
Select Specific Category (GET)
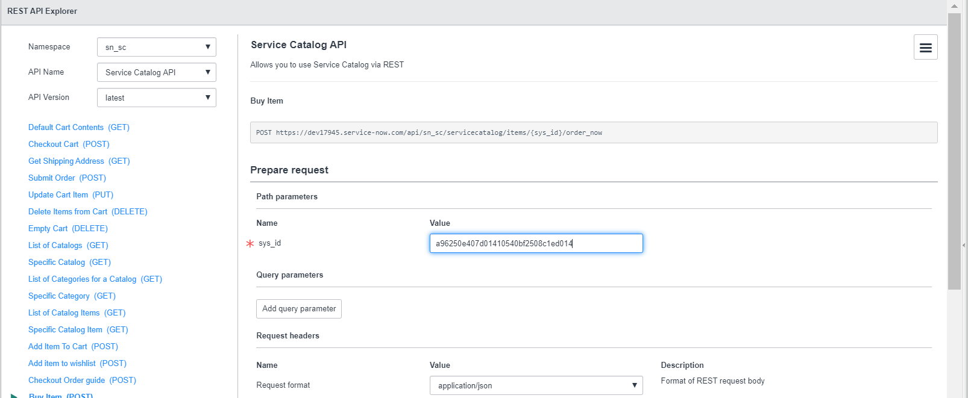click(x=72, y=296)
